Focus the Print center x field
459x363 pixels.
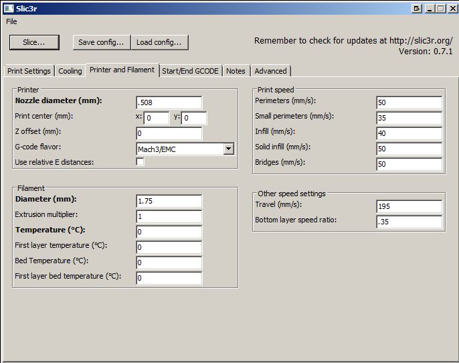[157, 119]
